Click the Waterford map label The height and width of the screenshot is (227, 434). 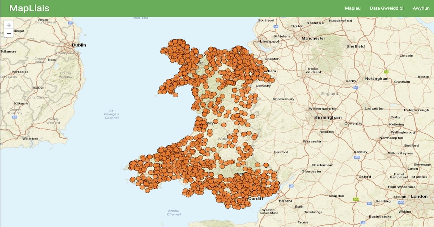tap(30, 139)
